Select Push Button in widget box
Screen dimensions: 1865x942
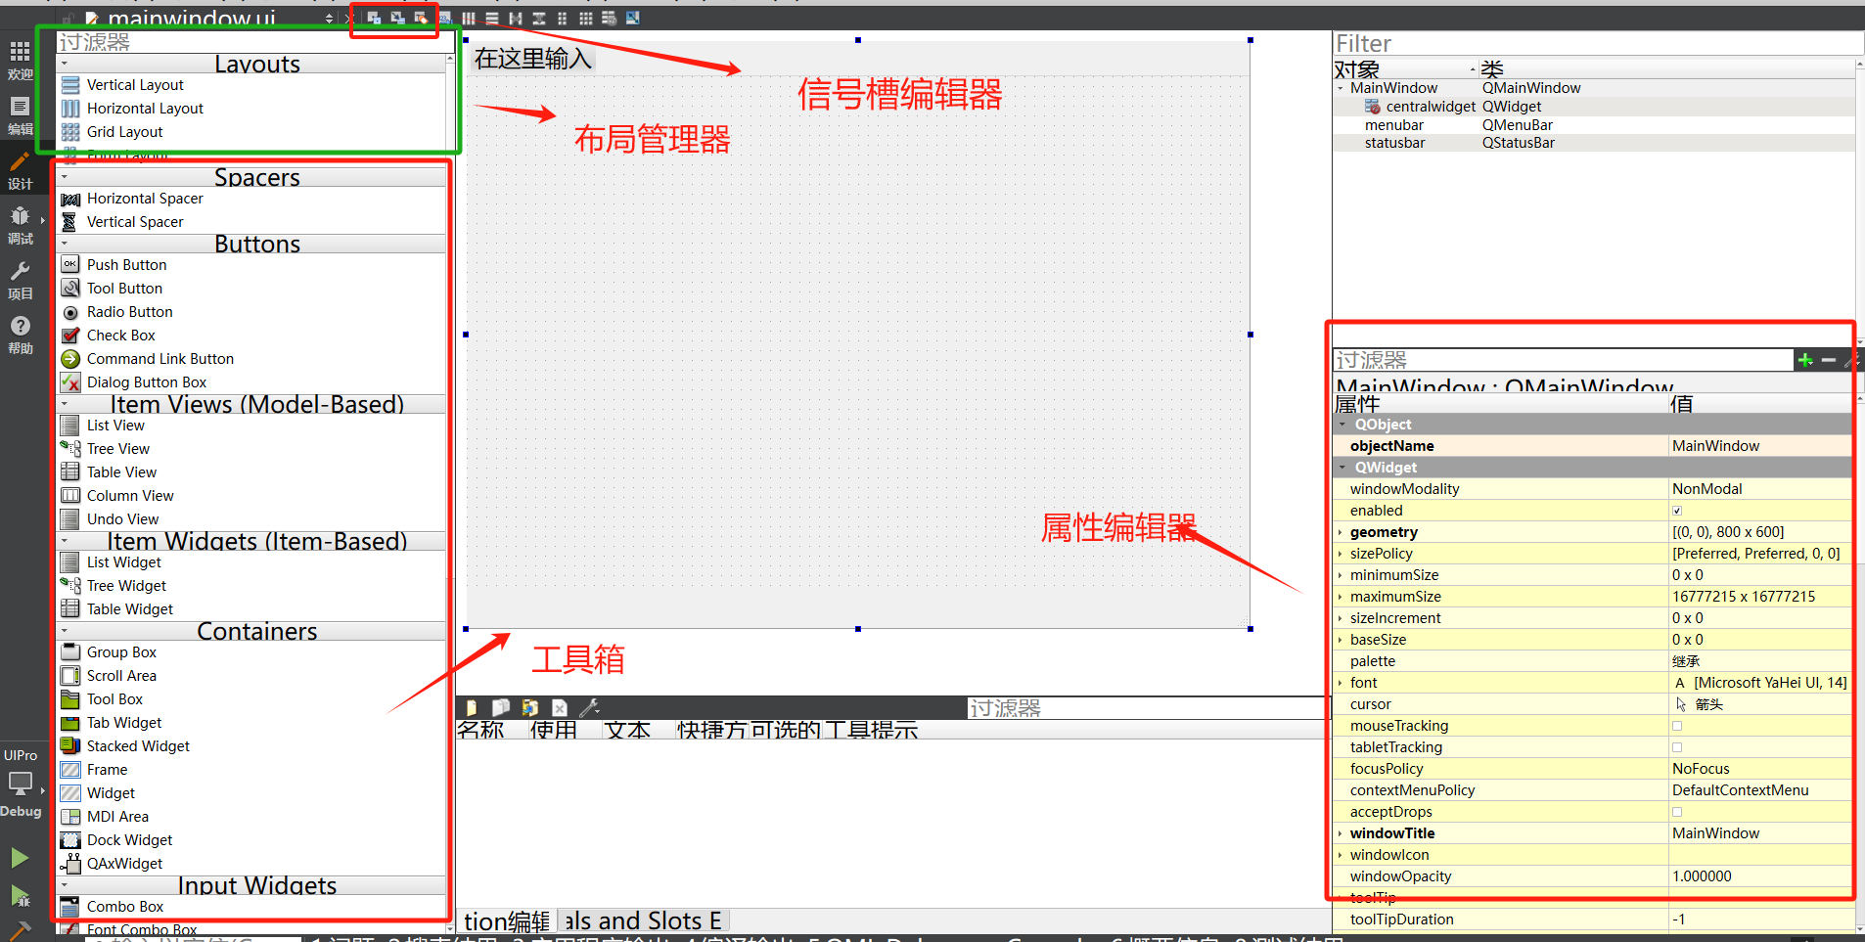(126, 265)
